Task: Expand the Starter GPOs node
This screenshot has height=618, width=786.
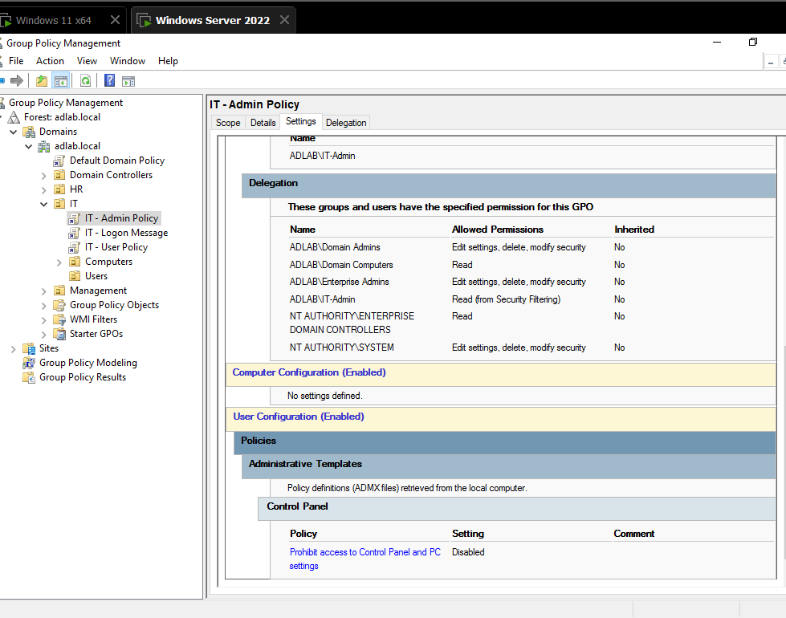Action: tap(43, 335)
